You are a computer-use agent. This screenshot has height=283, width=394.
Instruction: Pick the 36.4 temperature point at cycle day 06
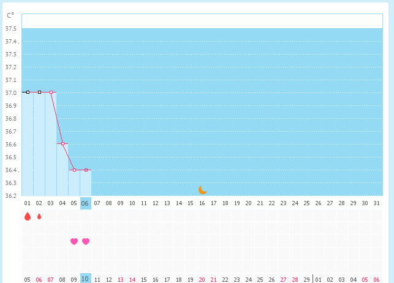(x=86, y=170)
